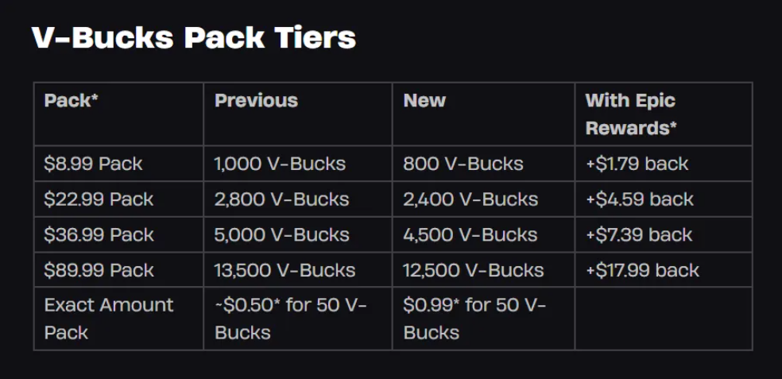Select the Pack* column header
The image size is (782, 379).
[x=118, y=114]
